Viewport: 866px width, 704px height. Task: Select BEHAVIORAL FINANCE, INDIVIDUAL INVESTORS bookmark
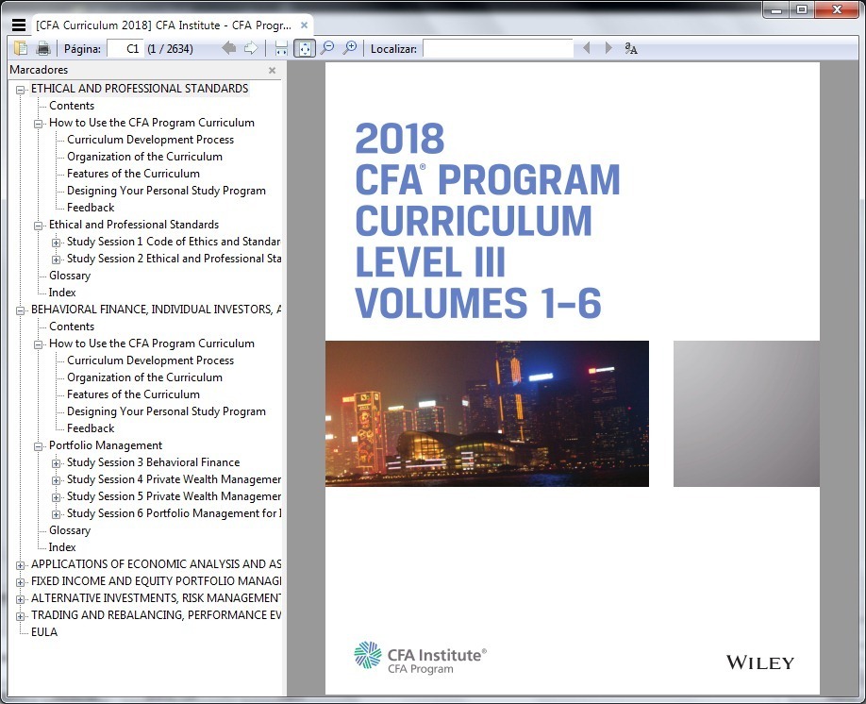tap(156, 310)
